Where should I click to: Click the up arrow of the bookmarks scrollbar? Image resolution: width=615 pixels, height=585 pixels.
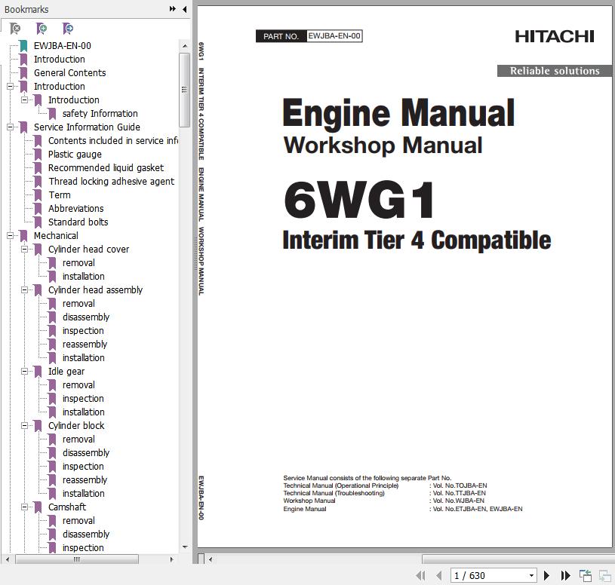click(x=184, y=46)
